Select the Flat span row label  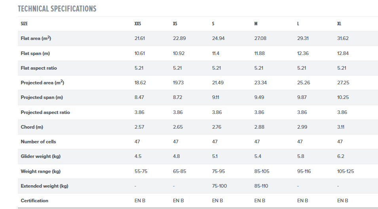(35, 53)
